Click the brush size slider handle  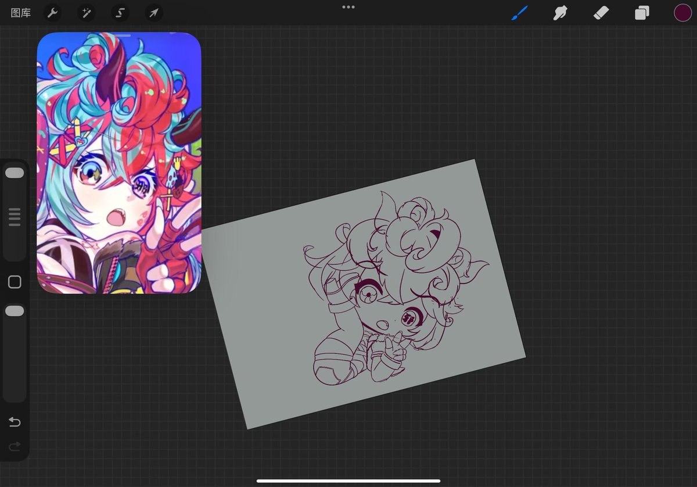15,173
